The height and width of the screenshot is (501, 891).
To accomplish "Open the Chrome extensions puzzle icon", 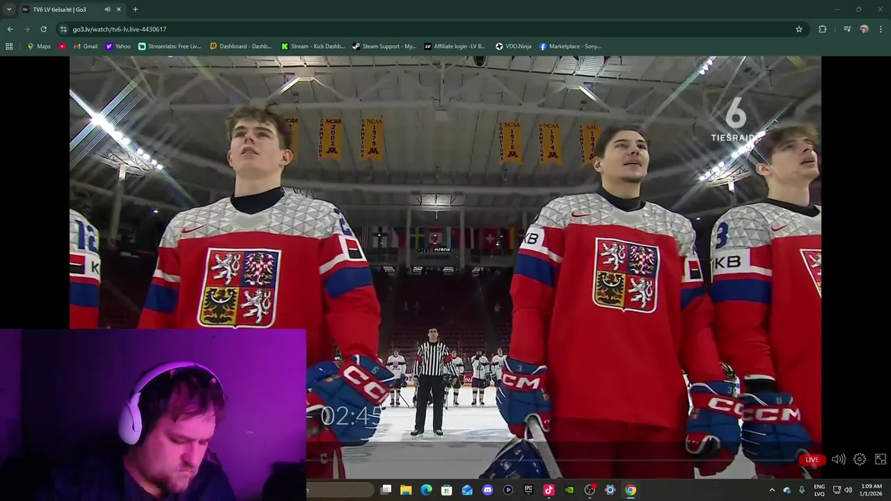I will 823,29.
